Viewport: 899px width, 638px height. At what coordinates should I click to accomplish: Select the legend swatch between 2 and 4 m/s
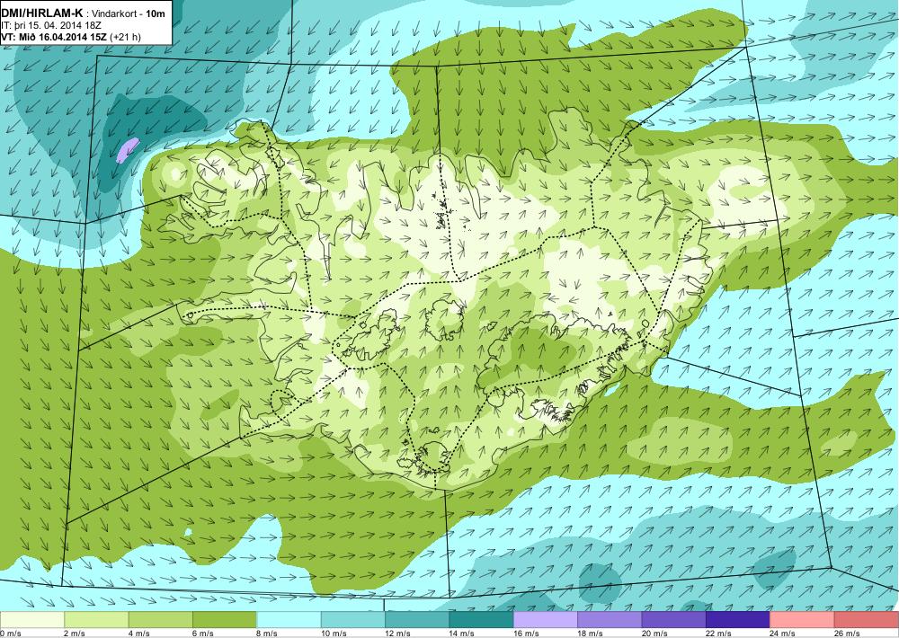click(96, 620)
